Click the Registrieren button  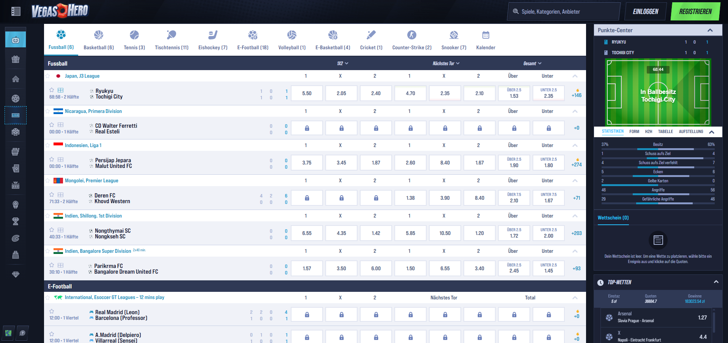pos(695,11)
